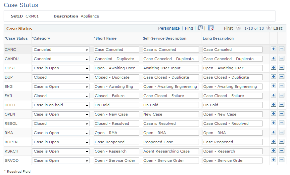Delete the RESOL status row

[x=281, y=123]
